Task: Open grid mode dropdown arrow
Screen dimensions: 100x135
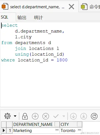Action: 15,116
